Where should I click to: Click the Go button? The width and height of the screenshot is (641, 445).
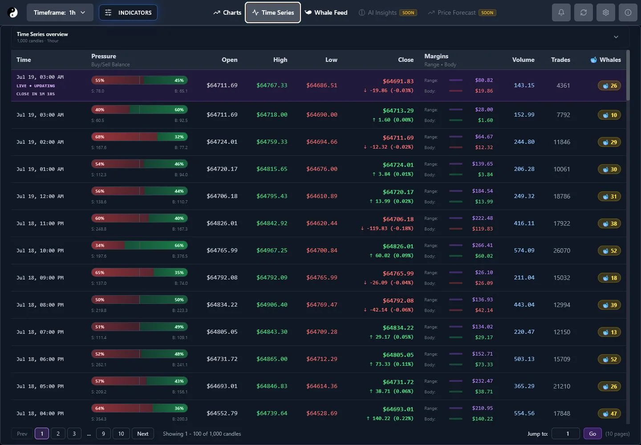[592, 433]
